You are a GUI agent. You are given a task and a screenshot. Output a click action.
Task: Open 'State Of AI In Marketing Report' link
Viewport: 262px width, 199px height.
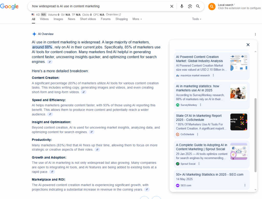(x=199, y=118)
